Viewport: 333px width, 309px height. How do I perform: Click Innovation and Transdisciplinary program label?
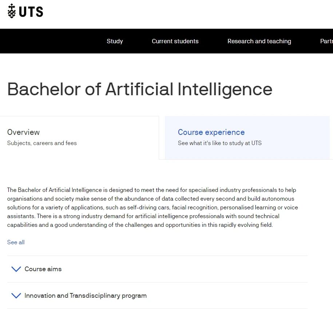(x=86, y=296)
